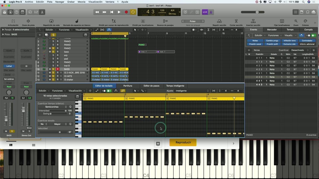Click the Zoom magnifier toolbar icon
Viewport: 319px width, 179px height.
click(x=296, y=21)
